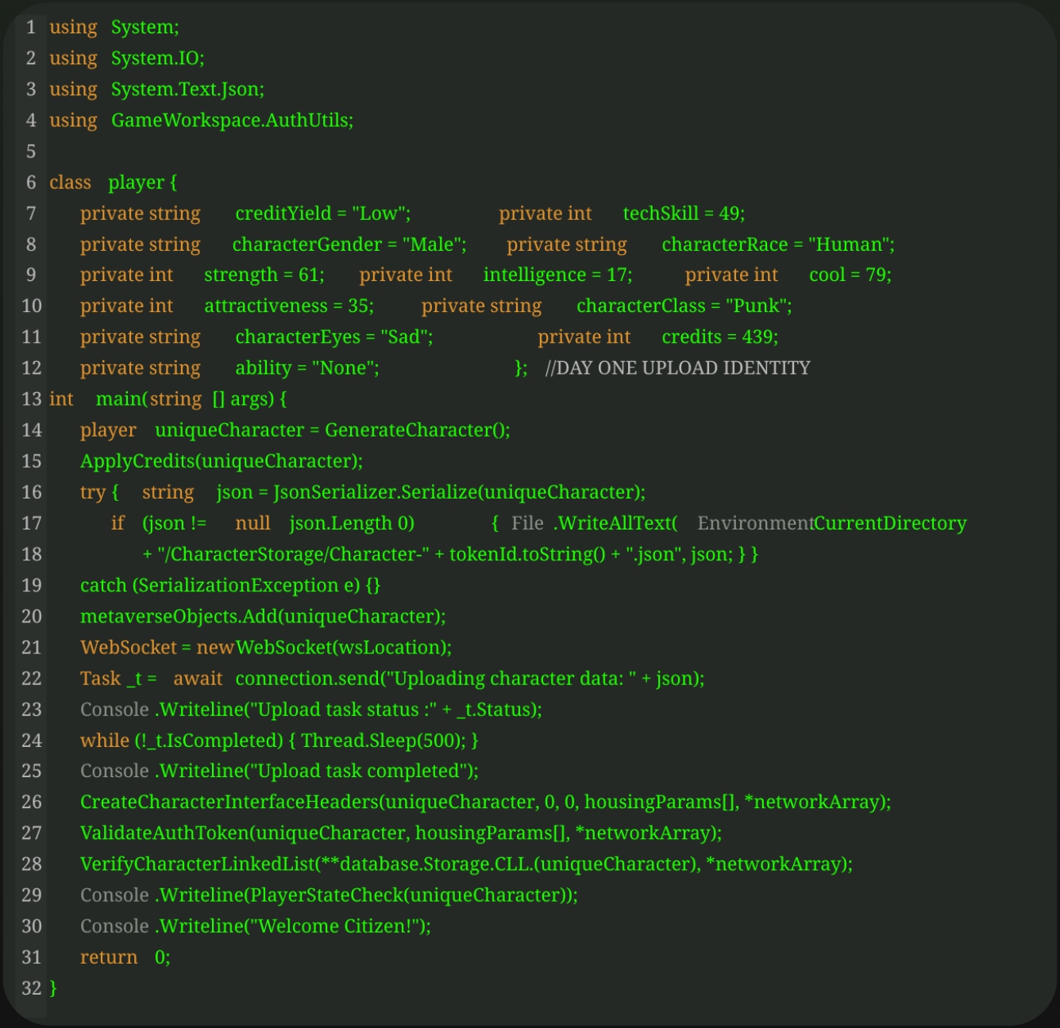Click line number 32 in the gutter
The image size is (1060, 1028).
31,988
